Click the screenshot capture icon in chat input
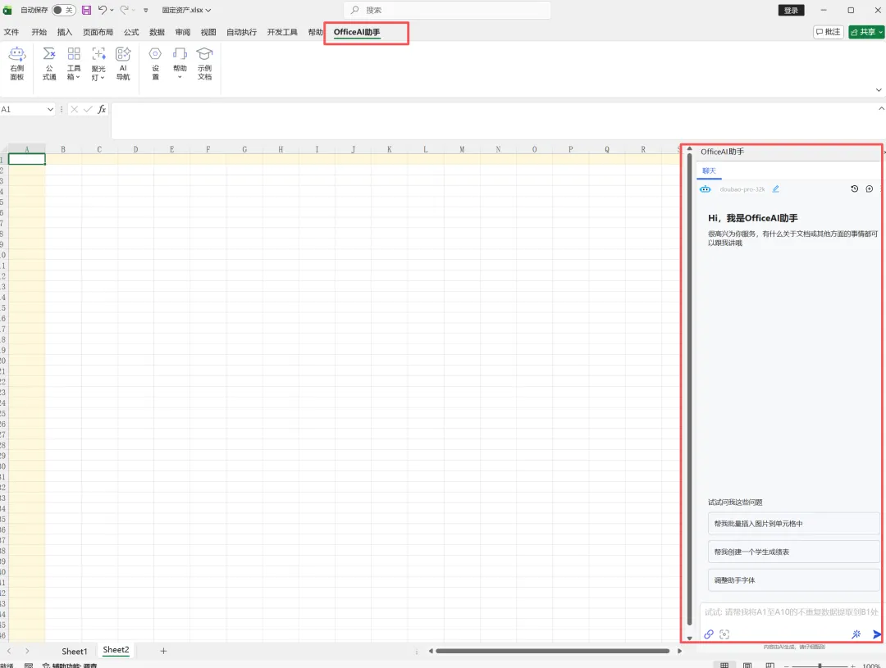The height and width of the screenshot is (668, 886). (724, 634)
